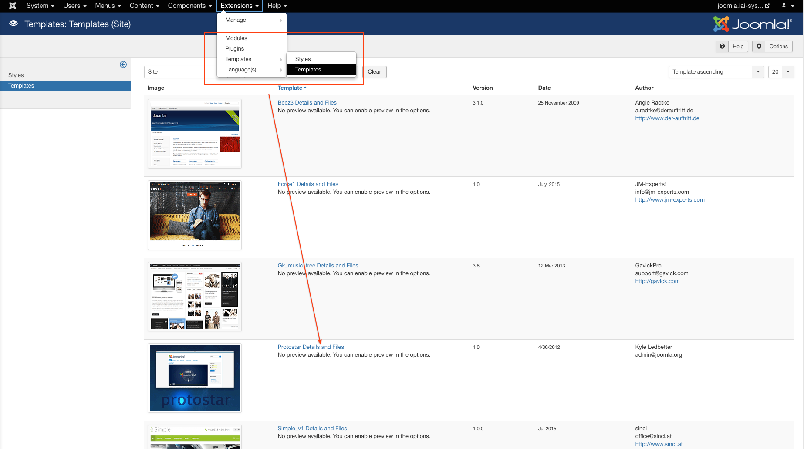The image size is (804, 449).
Task: Click the Simple_v1 template thumbnail
Action: pyautogui.click(x=195, y=437)
